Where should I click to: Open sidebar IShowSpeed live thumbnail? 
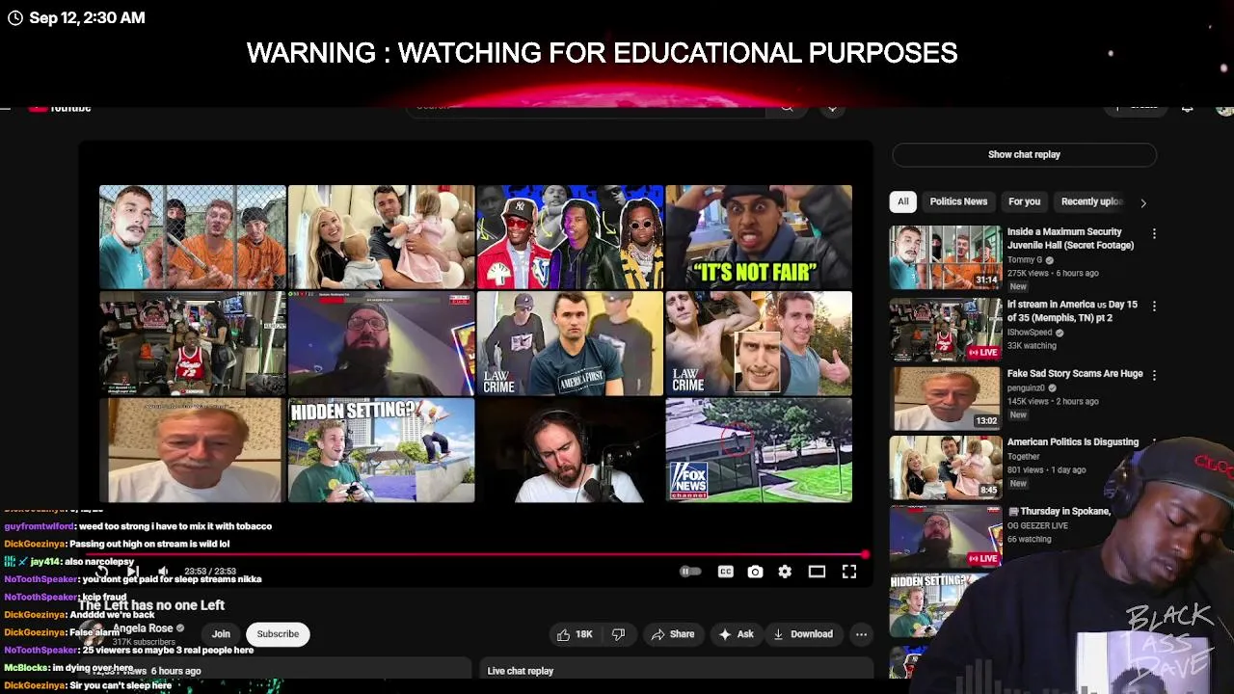tap(945, 329)
